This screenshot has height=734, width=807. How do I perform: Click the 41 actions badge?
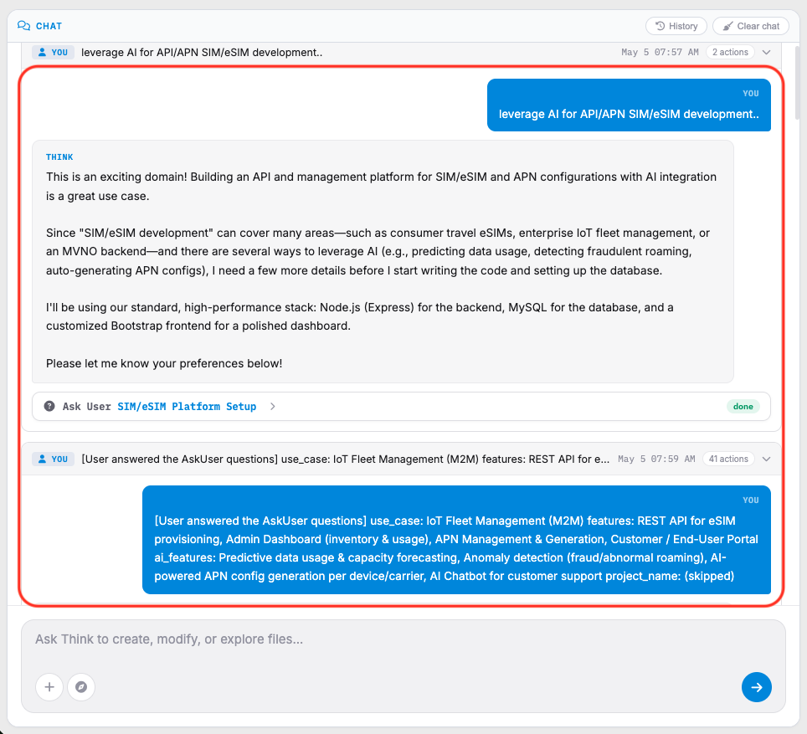click(728, 459)
